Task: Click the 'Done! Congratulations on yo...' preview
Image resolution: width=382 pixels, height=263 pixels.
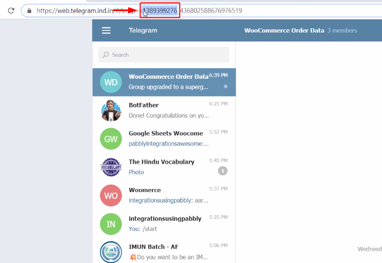Action: click(x=168, y=115)
